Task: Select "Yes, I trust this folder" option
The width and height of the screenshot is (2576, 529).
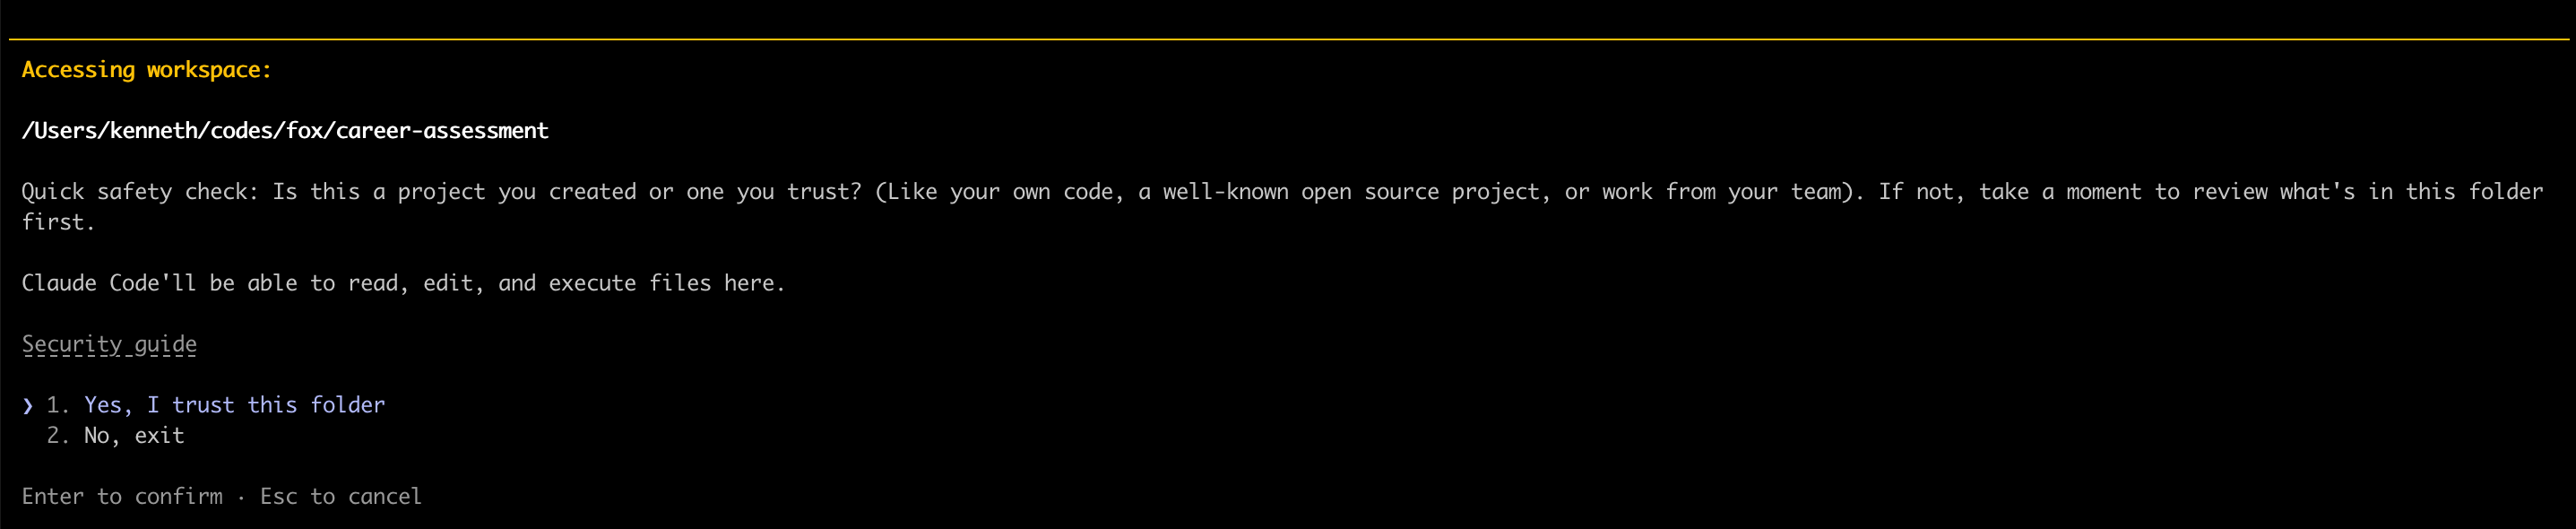Action: [x=234, y=405]
